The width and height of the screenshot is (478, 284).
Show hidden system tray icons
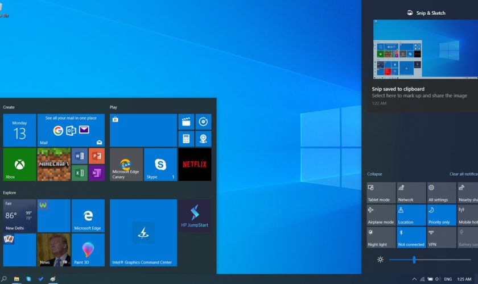414,279
